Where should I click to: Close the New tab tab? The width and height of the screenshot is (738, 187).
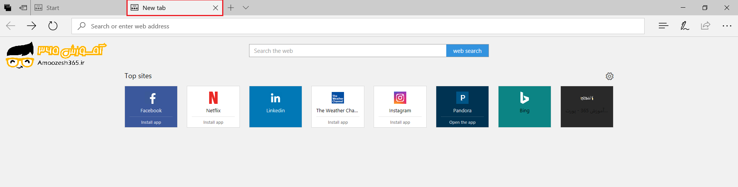216,8
